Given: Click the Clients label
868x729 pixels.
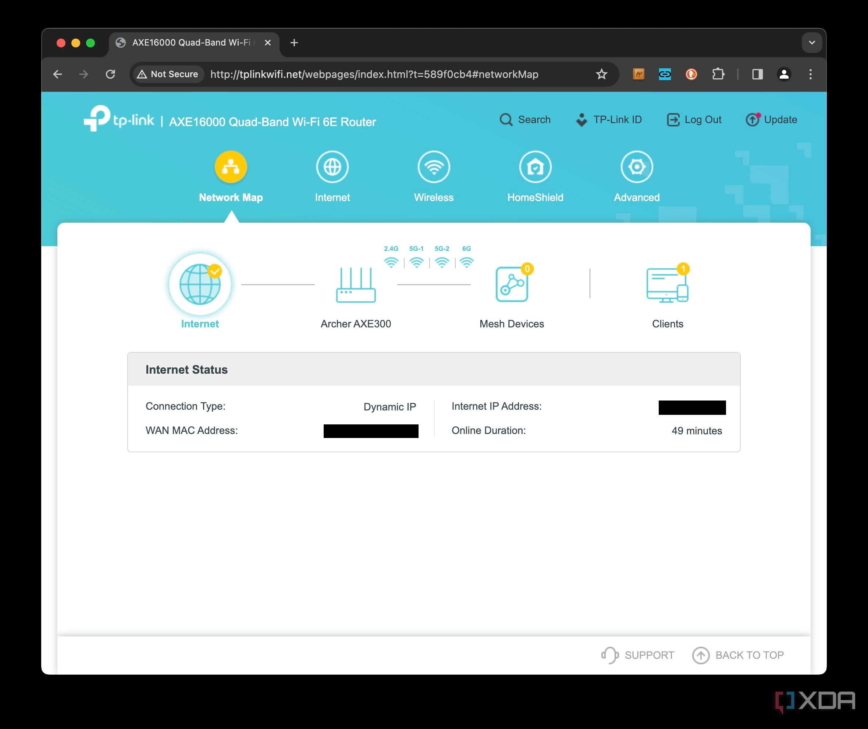Looking at the screenshot, I should click(667, 324).
